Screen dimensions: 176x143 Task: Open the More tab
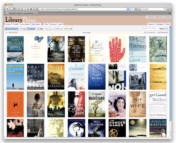coord(167,24)
